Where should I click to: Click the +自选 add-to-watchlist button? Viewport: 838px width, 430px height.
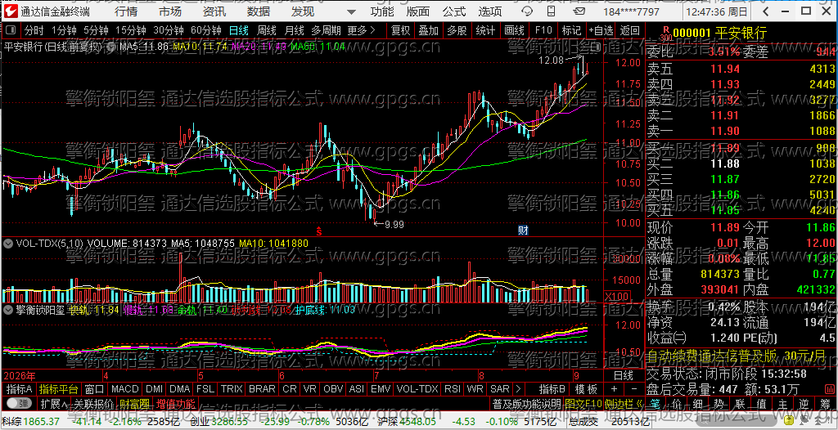point(601,30)
